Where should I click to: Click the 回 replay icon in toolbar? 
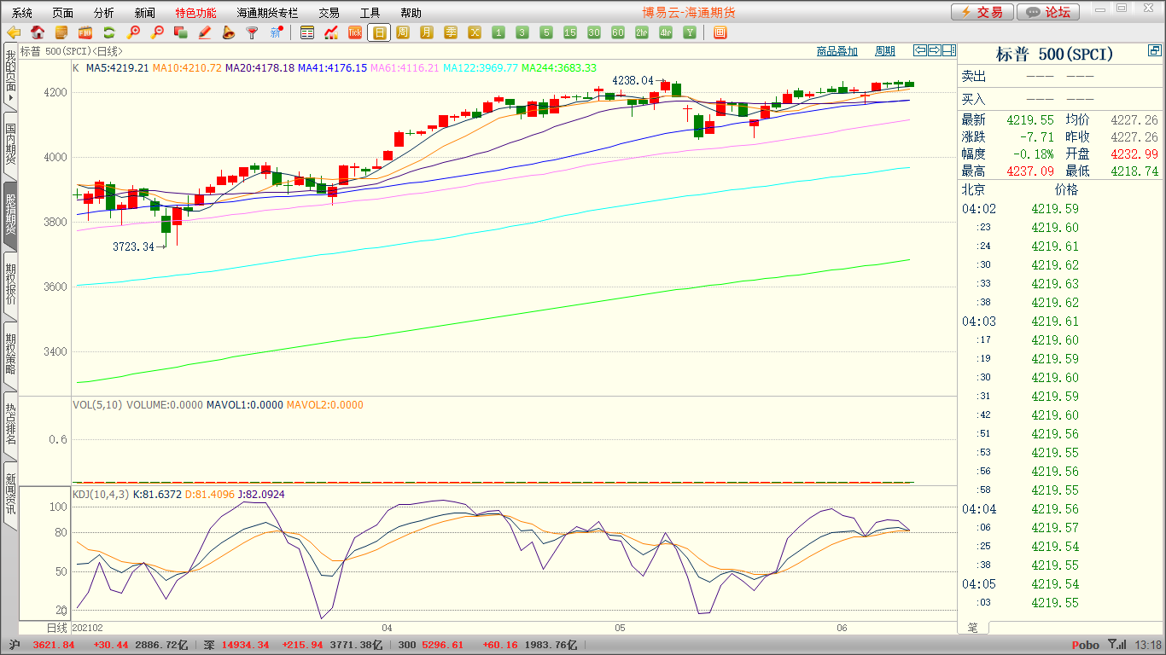coord(720,32)
